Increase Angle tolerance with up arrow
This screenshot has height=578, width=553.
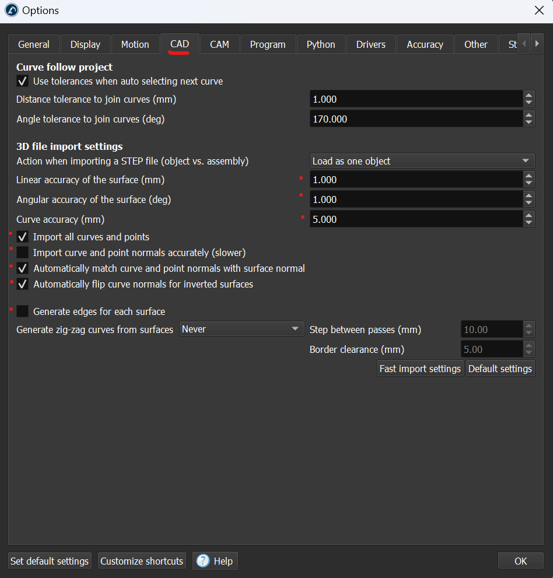(x=528, y=115)
